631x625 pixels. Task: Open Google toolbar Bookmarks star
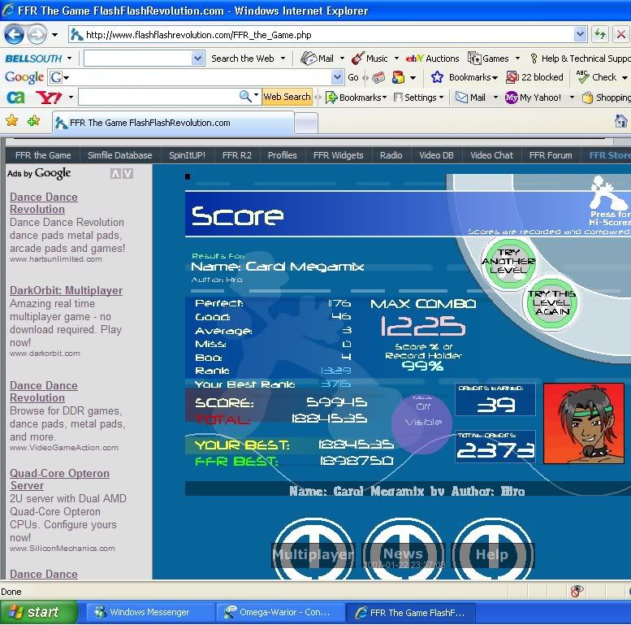(437, 77)
